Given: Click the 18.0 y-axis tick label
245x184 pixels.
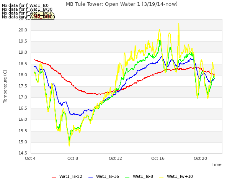Looking at the screenshot, I should [x=23, y=75].
